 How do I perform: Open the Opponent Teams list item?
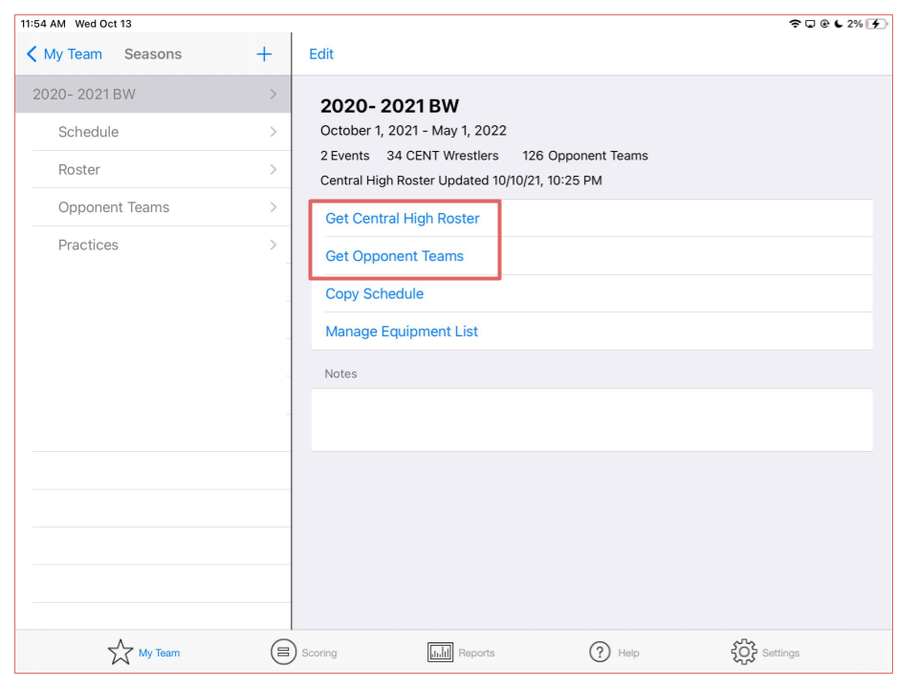114,207
